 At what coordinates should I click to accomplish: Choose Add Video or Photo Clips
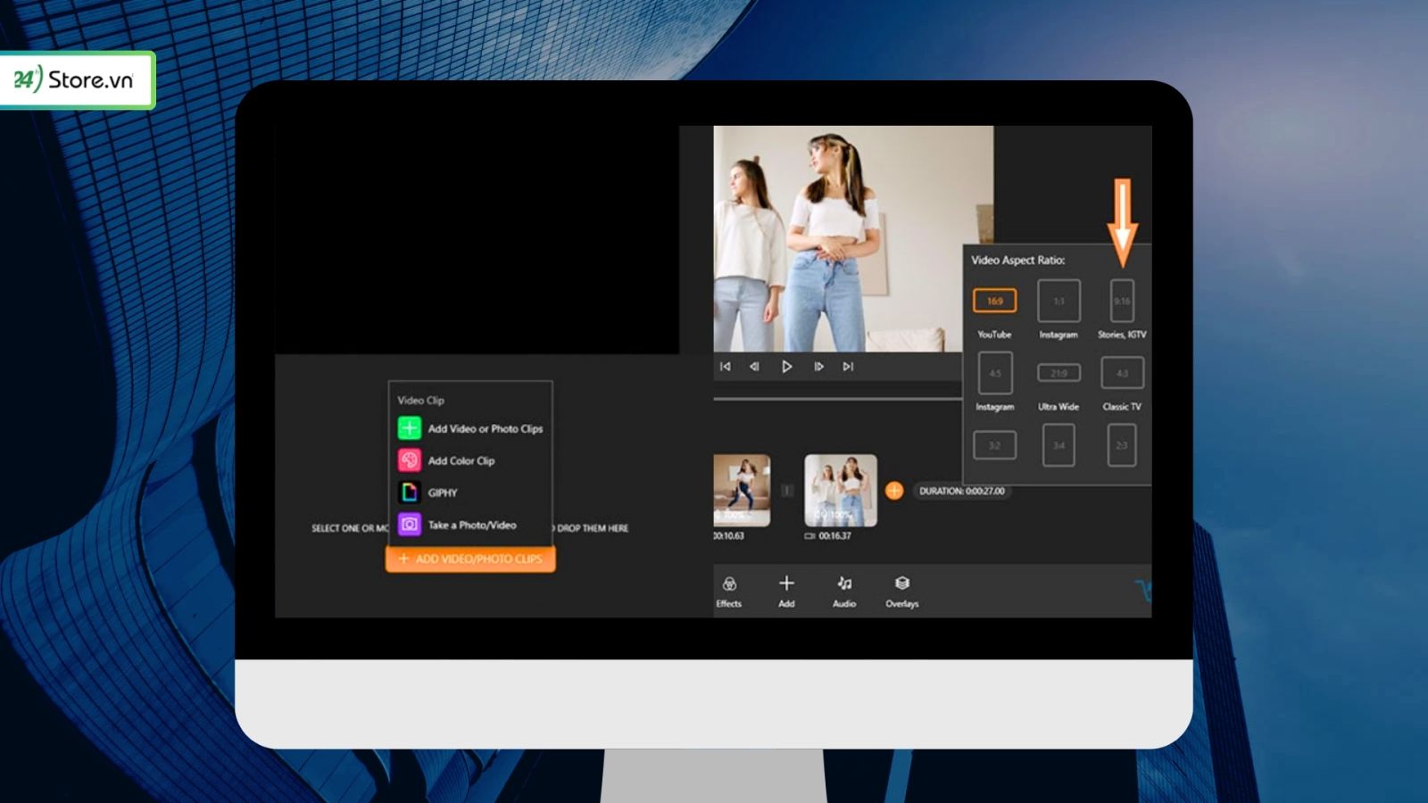pos(470,428)
